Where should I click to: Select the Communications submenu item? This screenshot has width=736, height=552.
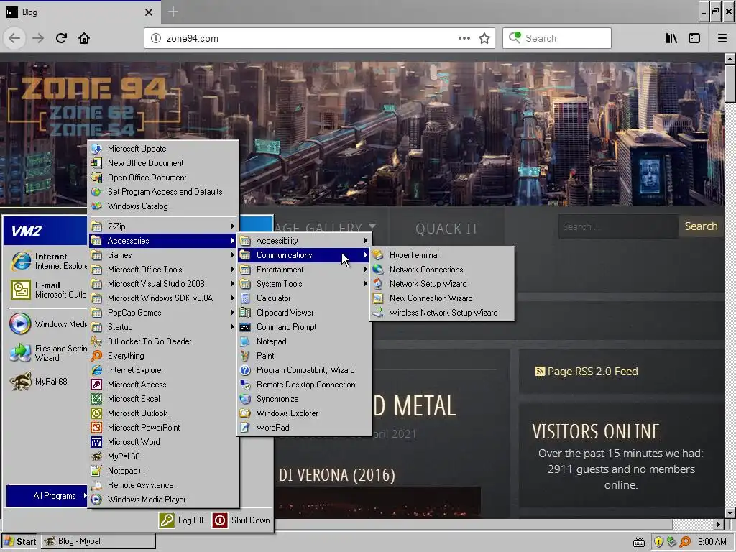[304, 255]
